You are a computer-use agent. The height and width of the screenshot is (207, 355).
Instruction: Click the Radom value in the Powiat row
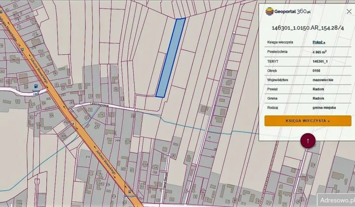click(318, 89)
